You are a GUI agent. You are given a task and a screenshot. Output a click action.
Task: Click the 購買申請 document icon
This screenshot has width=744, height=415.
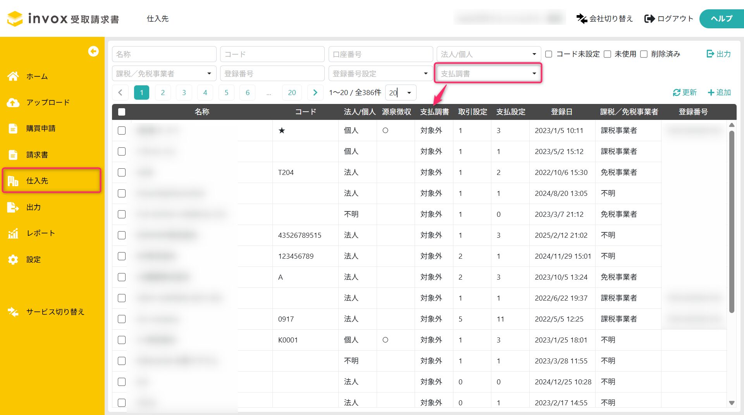coord(13,128)
